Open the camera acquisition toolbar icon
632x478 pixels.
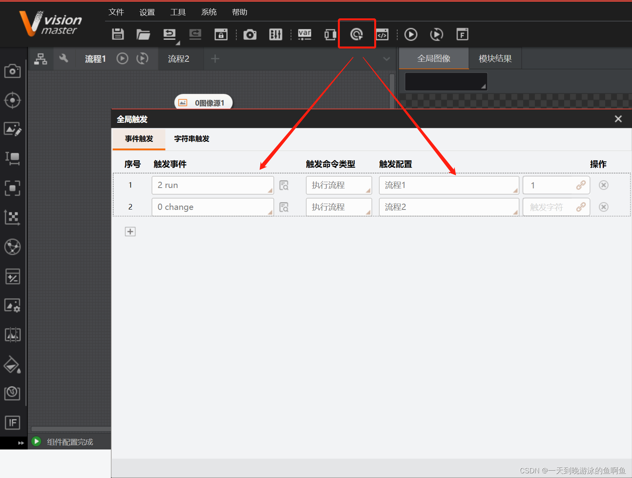pos(250,34)
